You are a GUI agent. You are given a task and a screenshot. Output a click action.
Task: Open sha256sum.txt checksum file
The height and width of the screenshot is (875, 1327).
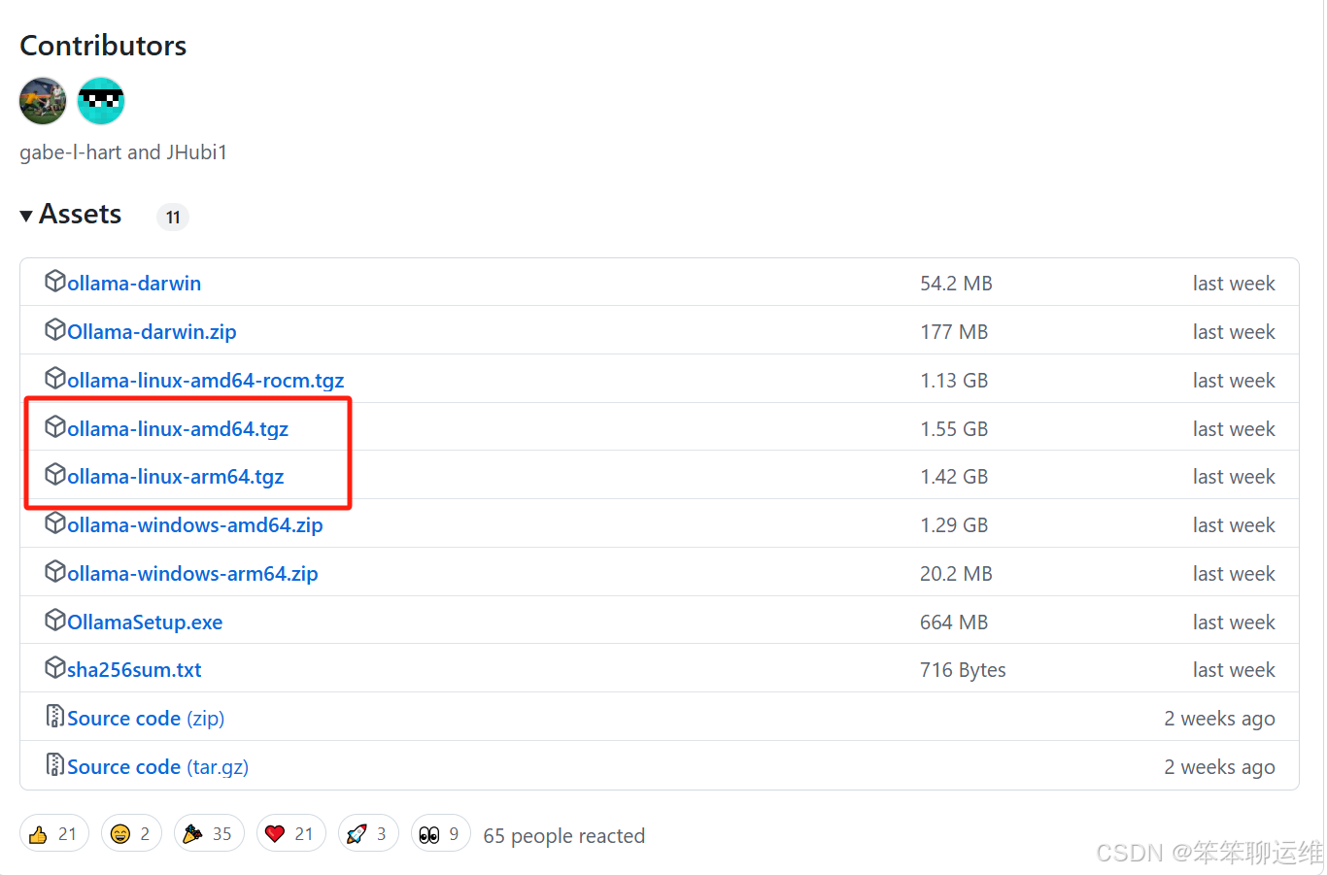(x=134, y=670)
